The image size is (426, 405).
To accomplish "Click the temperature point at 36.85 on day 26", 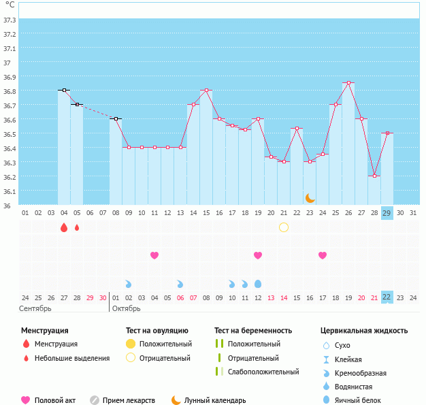I will coord(348,83).
